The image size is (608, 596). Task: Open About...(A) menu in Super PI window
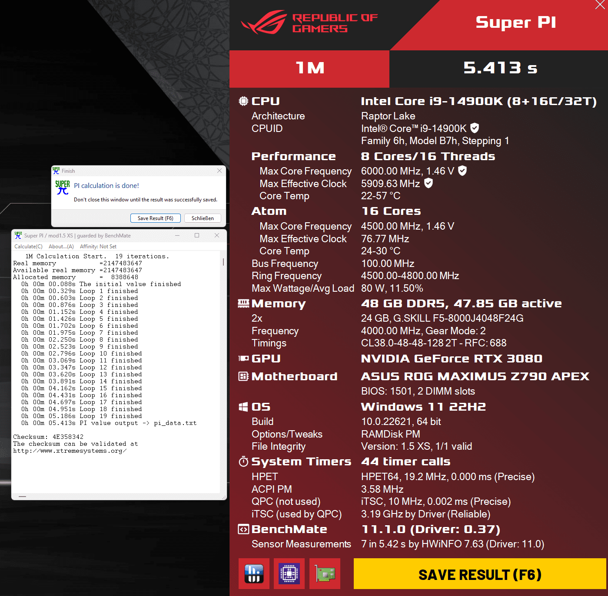click(61, 247)
